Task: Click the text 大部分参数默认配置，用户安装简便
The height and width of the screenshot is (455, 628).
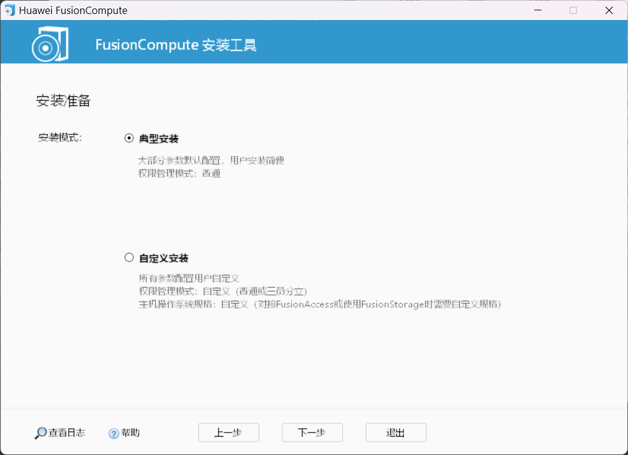Action: [x=211, y=161]
